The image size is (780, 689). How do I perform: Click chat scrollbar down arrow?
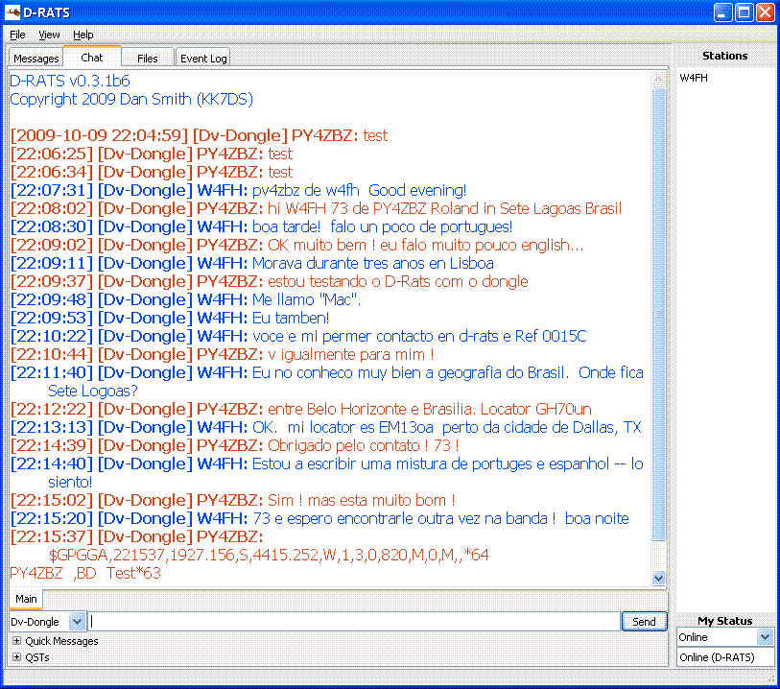coord(658,578)
